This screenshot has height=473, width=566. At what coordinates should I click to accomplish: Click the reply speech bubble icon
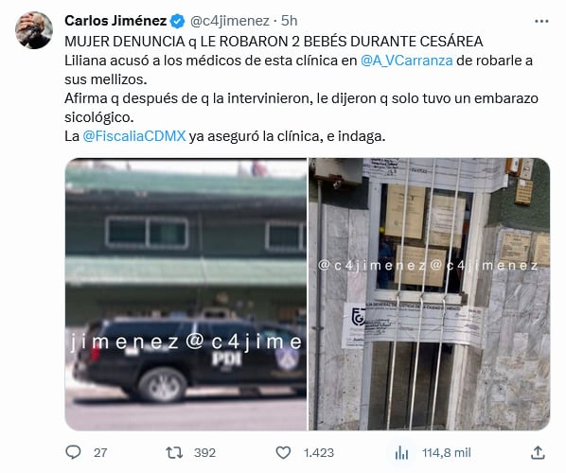coord(73,452)
